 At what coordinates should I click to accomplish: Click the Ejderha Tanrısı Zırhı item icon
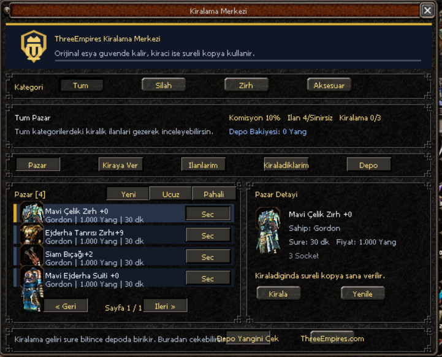coord(32,234)
